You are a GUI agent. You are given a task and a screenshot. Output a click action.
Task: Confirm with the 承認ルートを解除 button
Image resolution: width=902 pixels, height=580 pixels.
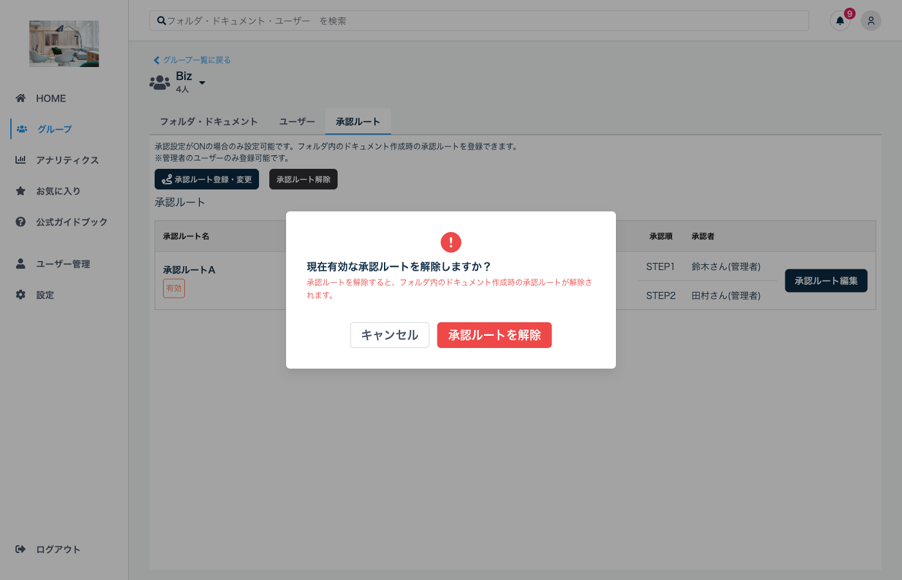(494, 335)
